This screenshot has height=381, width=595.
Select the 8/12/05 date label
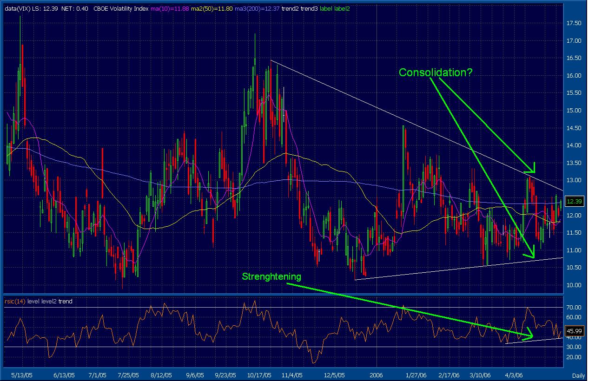pos(162,374)
